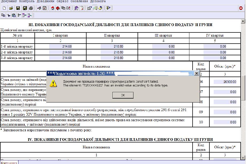Click the checklist verification icon

click(x=44, y=8)
